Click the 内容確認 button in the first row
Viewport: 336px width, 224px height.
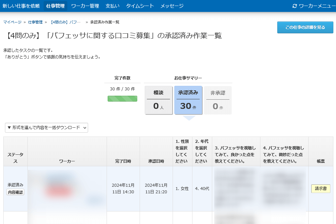point(16,192)
